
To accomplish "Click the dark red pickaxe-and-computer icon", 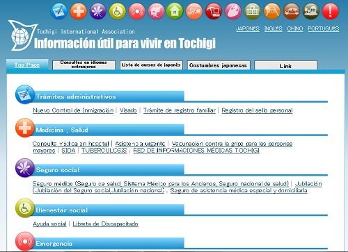I will point(214,11).
